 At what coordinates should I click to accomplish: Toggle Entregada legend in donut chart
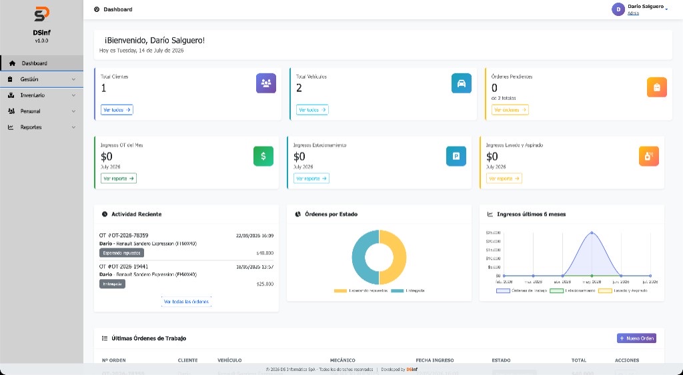[x=408, y=290]
